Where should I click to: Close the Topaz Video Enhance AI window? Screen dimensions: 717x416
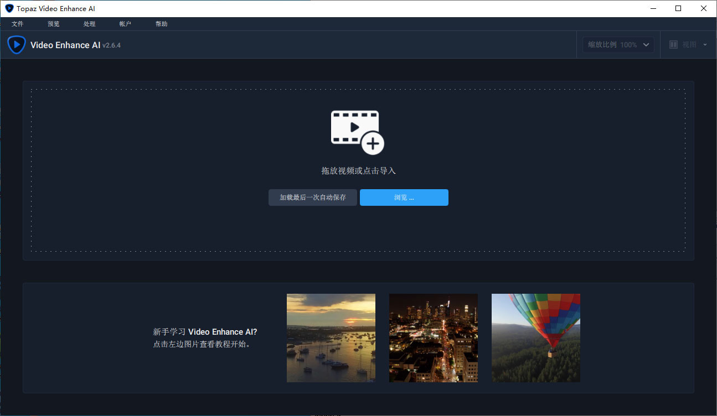click(x=704, y=8)
